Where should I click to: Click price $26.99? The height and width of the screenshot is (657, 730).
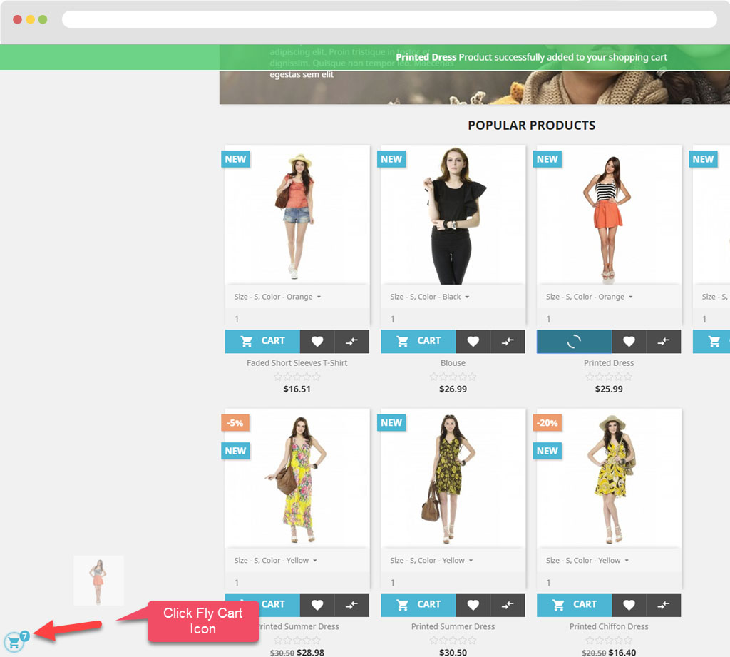pos(453,389)
